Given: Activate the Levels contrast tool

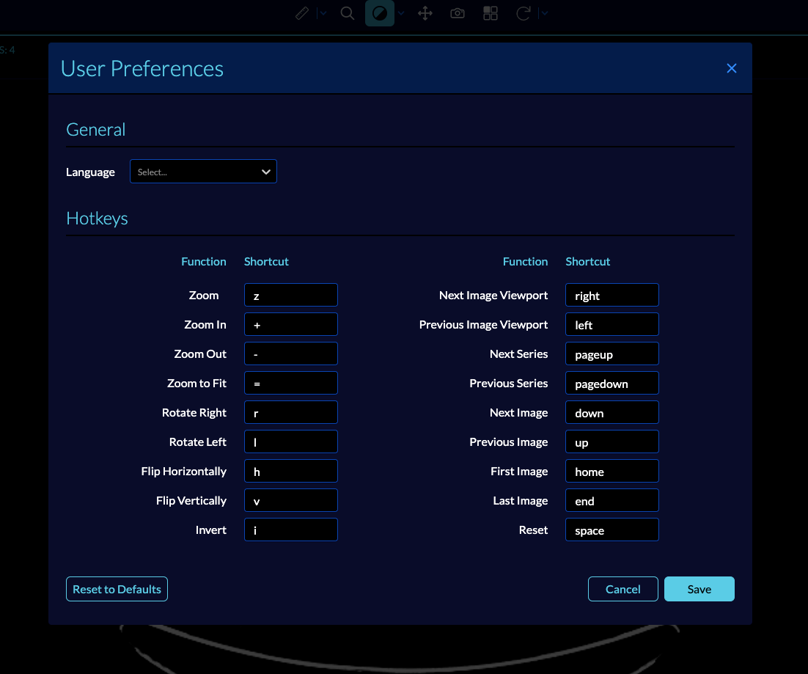Looking at the screenshot, I should tap(379, 12).
